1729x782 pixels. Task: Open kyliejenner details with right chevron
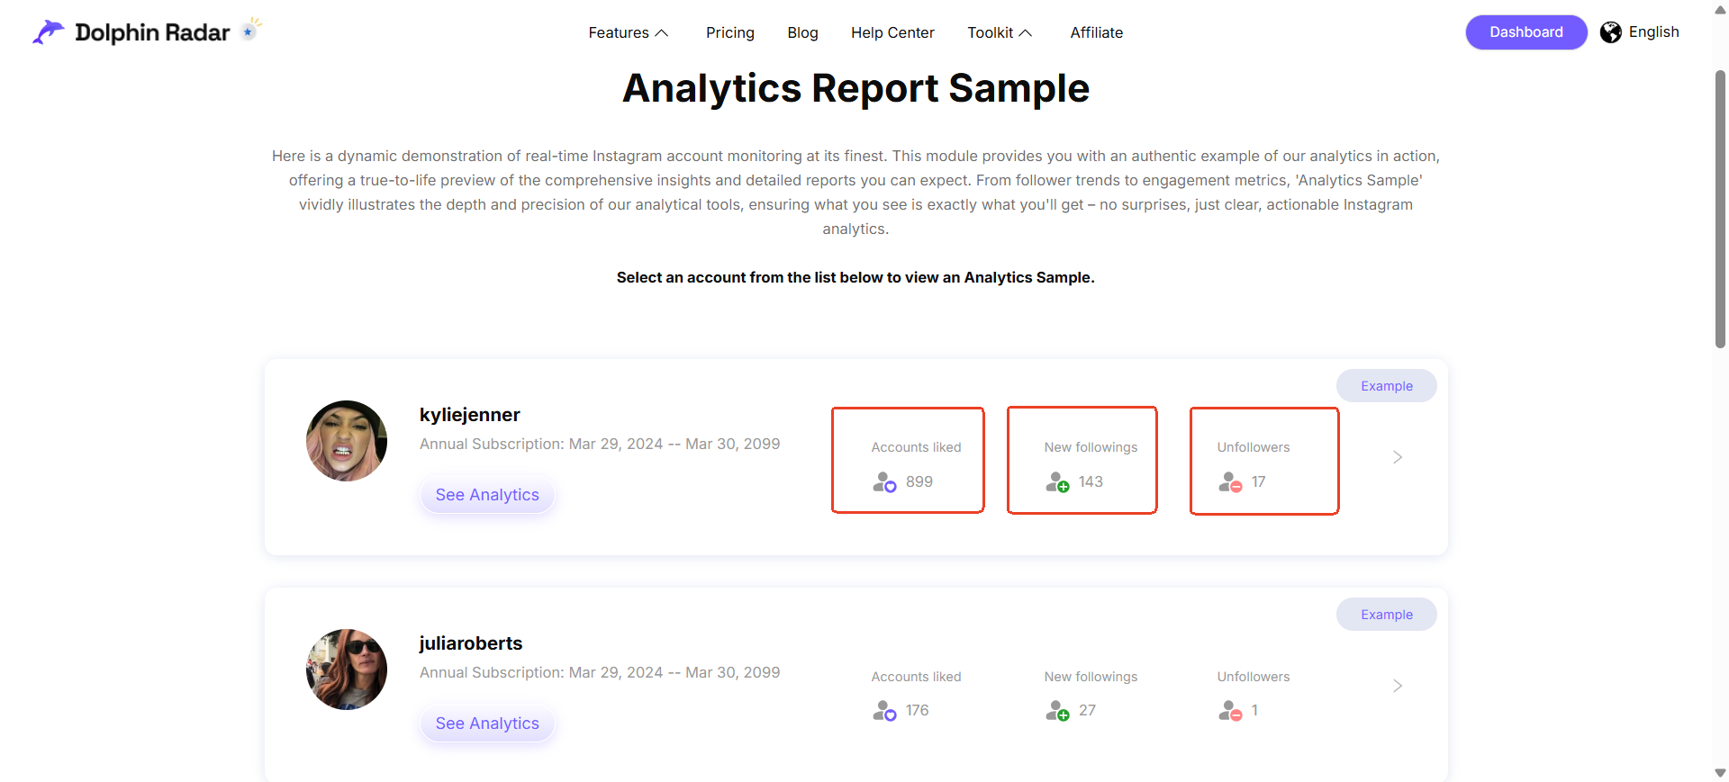click(x=1398, y=457)
